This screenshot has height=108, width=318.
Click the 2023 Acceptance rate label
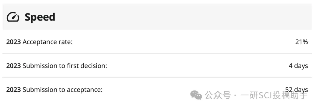(39, 42)
